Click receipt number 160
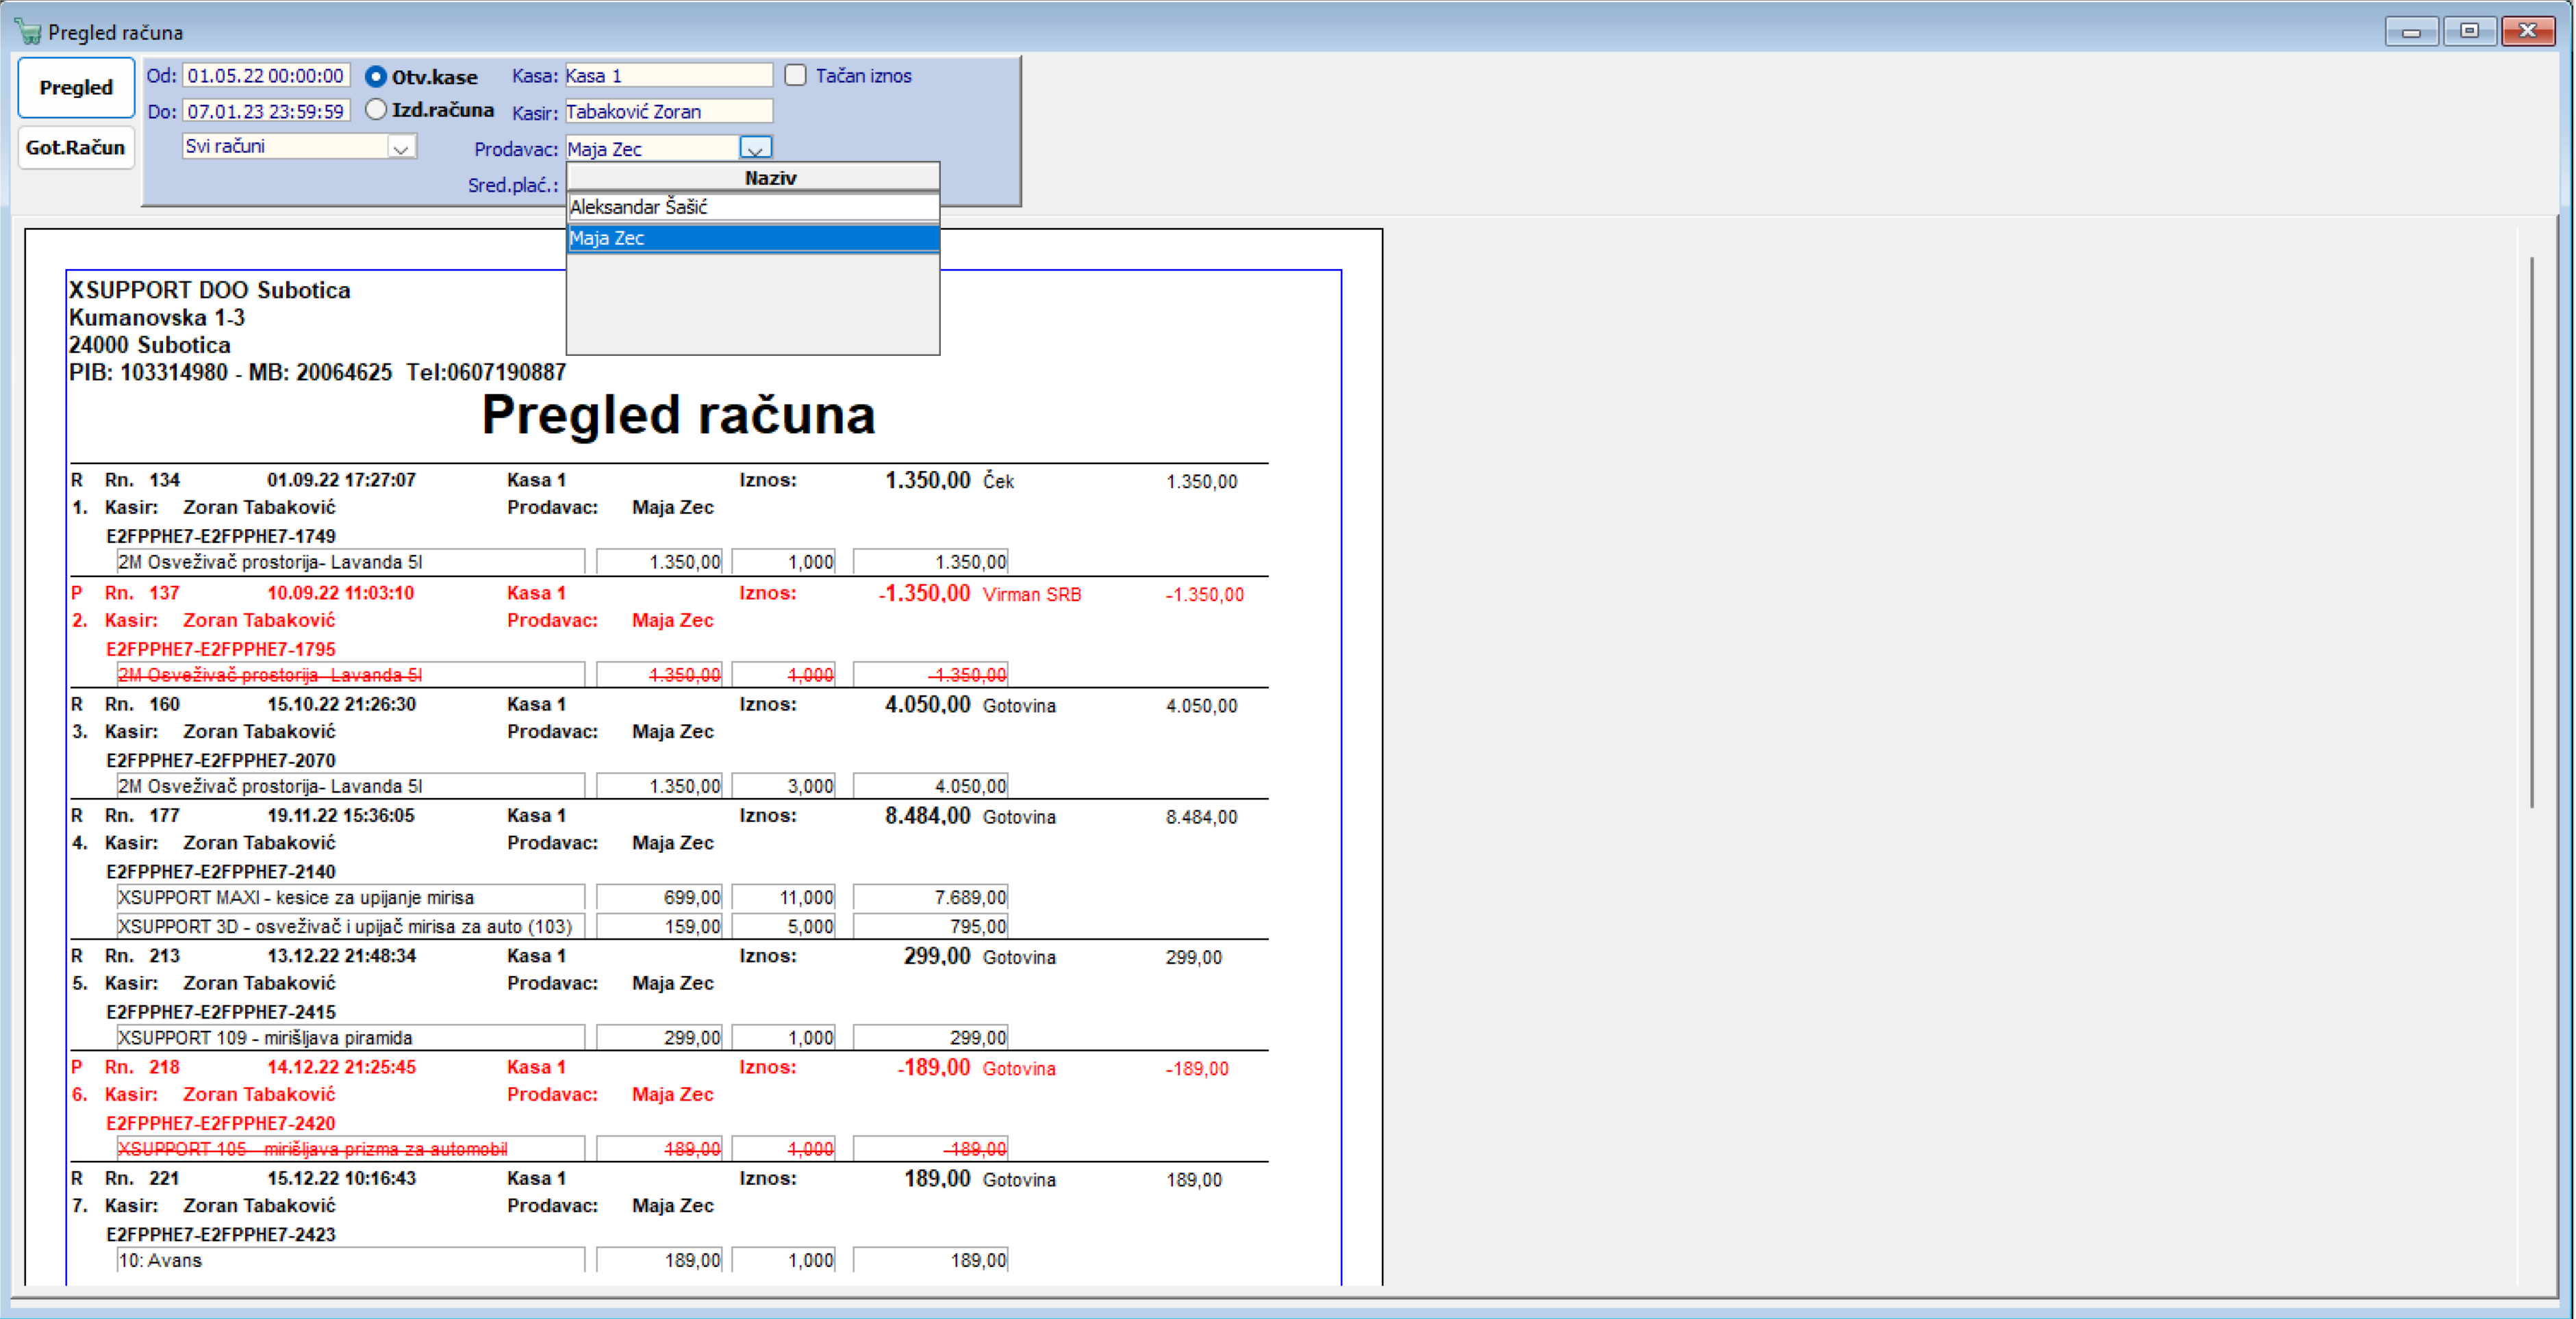The image size is (2576, 1319). [164, 704]
